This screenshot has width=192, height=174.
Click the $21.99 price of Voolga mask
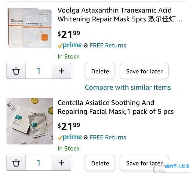point(69,34)
